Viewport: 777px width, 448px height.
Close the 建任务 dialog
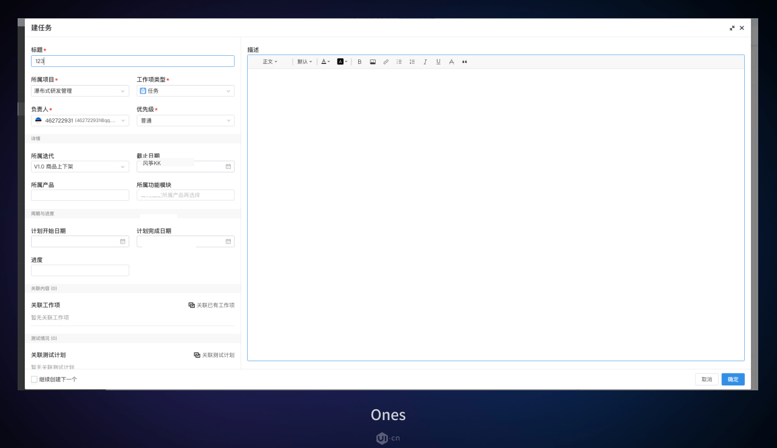coord(742,28)
